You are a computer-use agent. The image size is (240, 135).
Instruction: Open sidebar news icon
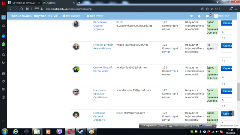coord(3,89)
